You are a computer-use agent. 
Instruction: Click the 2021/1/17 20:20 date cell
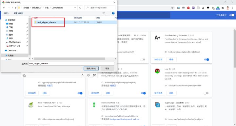(82, 22)
